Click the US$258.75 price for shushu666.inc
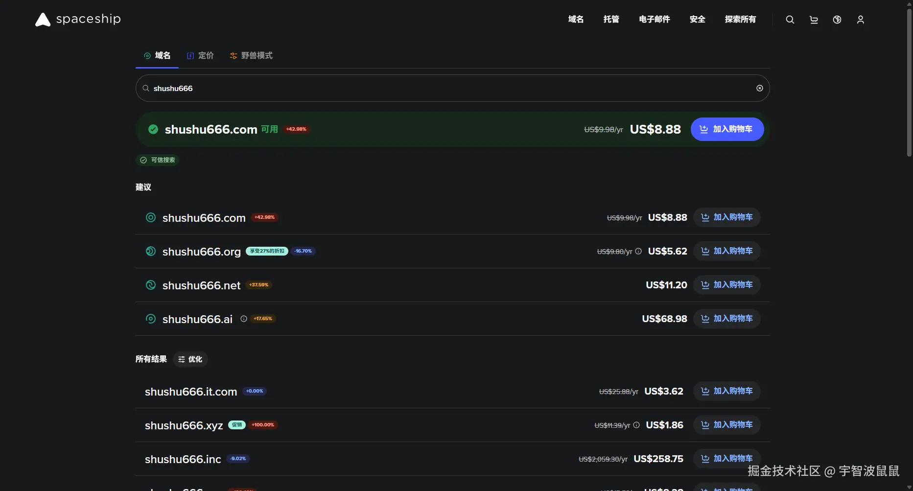This screenshot has height=491, width=913. point(658,459)
